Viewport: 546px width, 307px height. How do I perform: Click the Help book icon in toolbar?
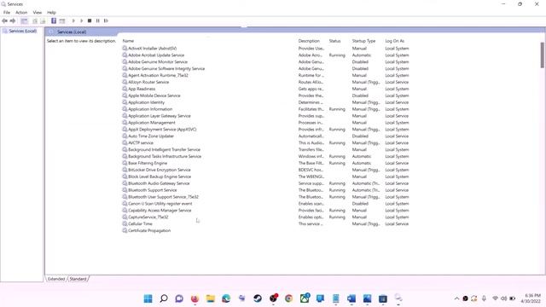pyautogui.click(x=54, y=20)
